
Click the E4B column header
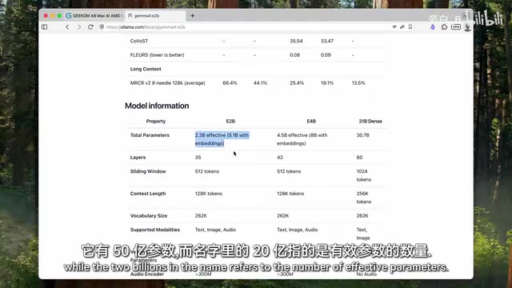pos(311,121)
